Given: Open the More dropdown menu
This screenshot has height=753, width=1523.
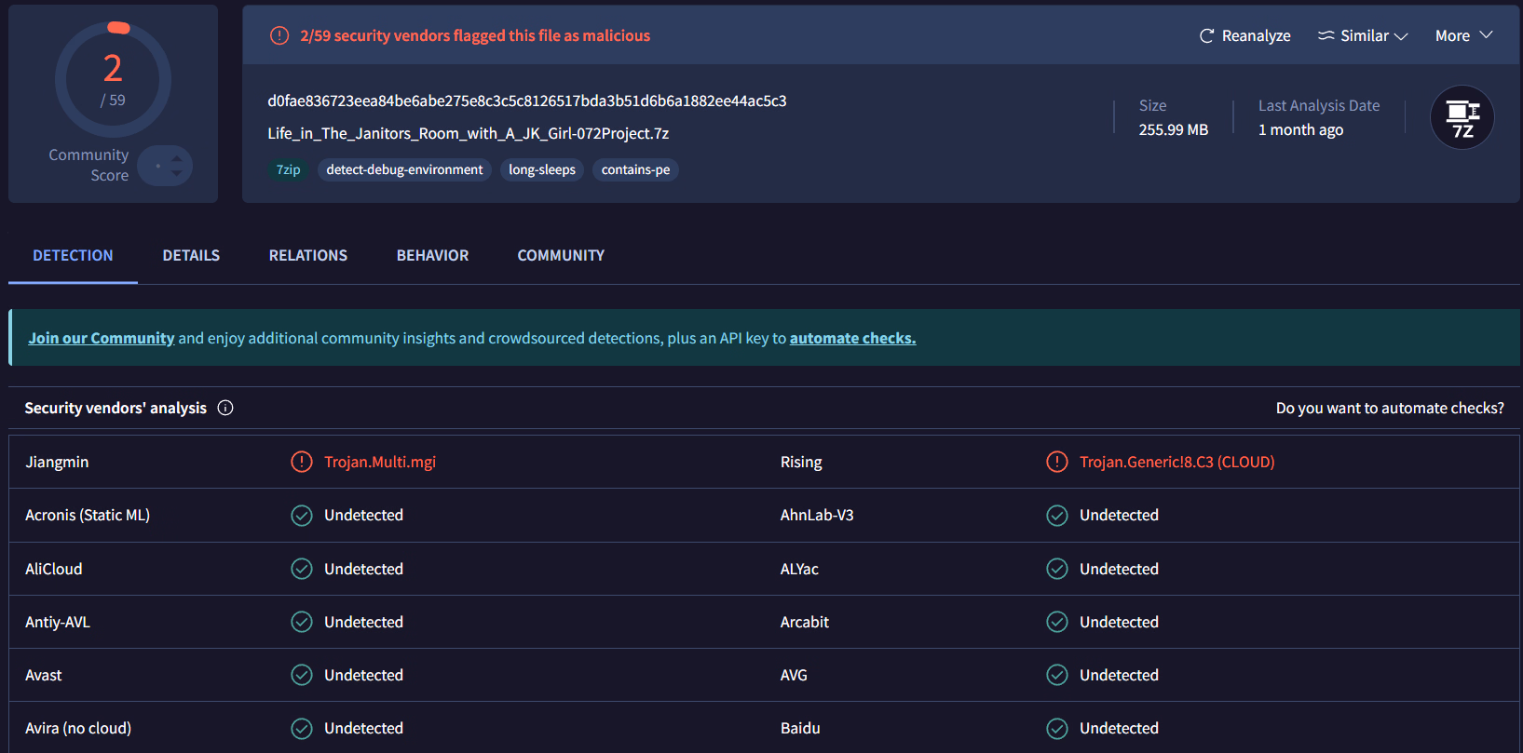Looking at the screenshot, I should tap(1463, 36).
